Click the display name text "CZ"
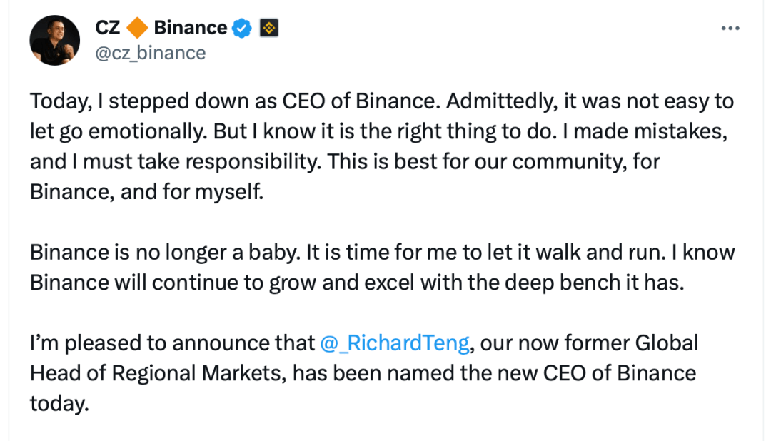Image resolution: width=771 pixels, height=441 pixels. [108, 29]
